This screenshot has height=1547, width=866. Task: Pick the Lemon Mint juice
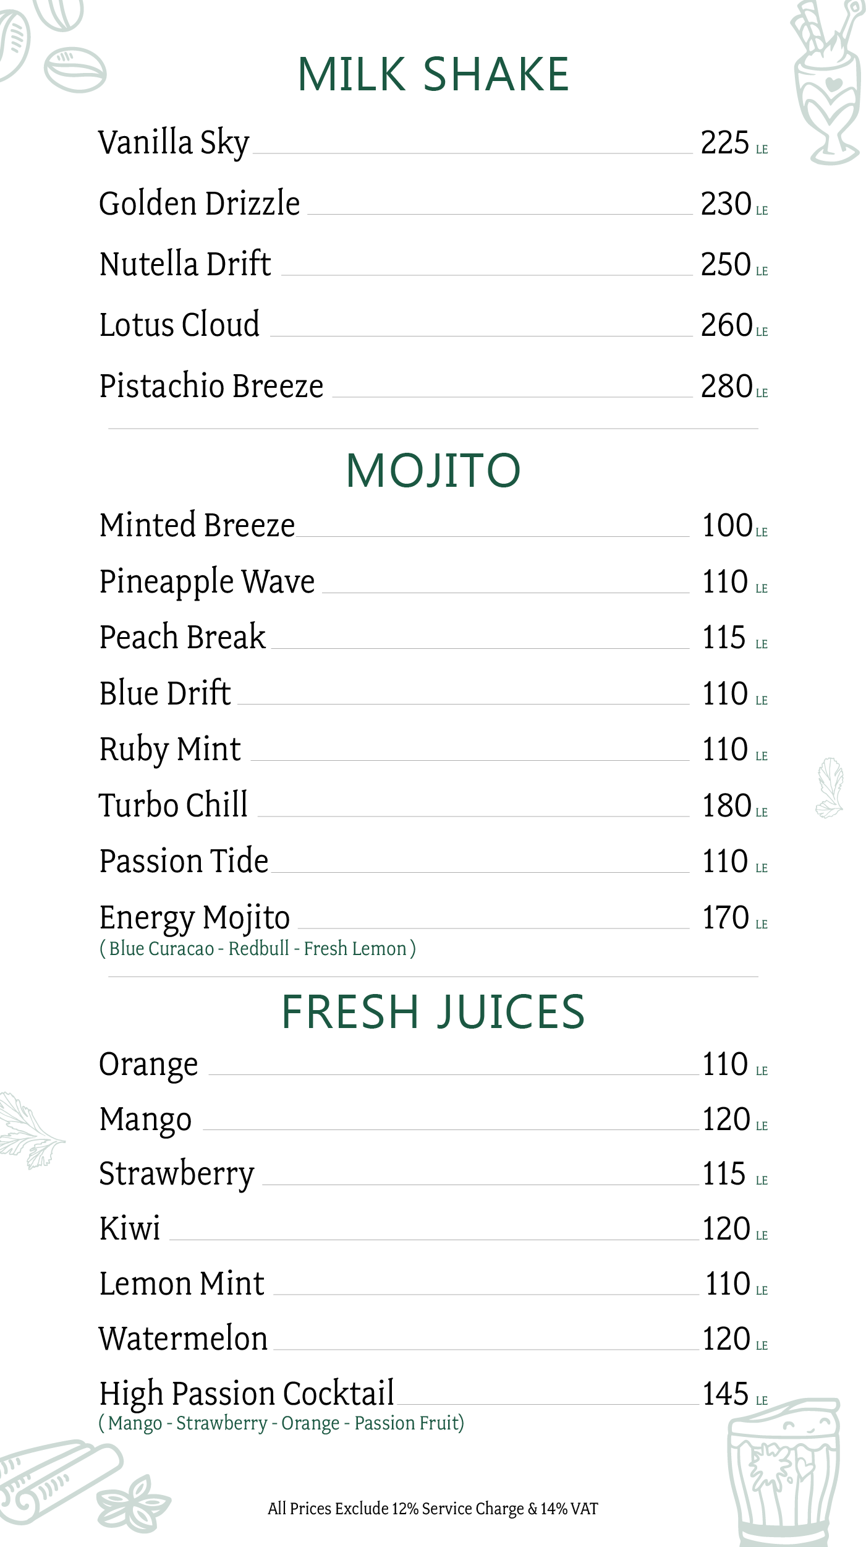click(182, 1283)
